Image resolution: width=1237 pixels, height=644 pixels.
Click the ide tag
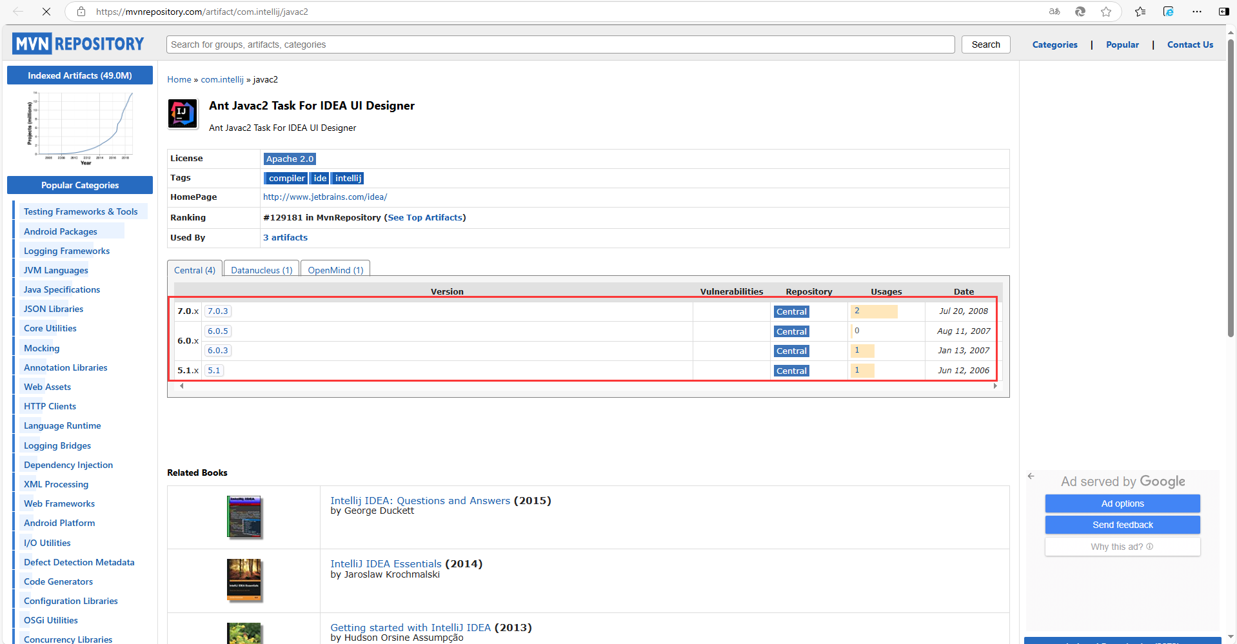320,178
